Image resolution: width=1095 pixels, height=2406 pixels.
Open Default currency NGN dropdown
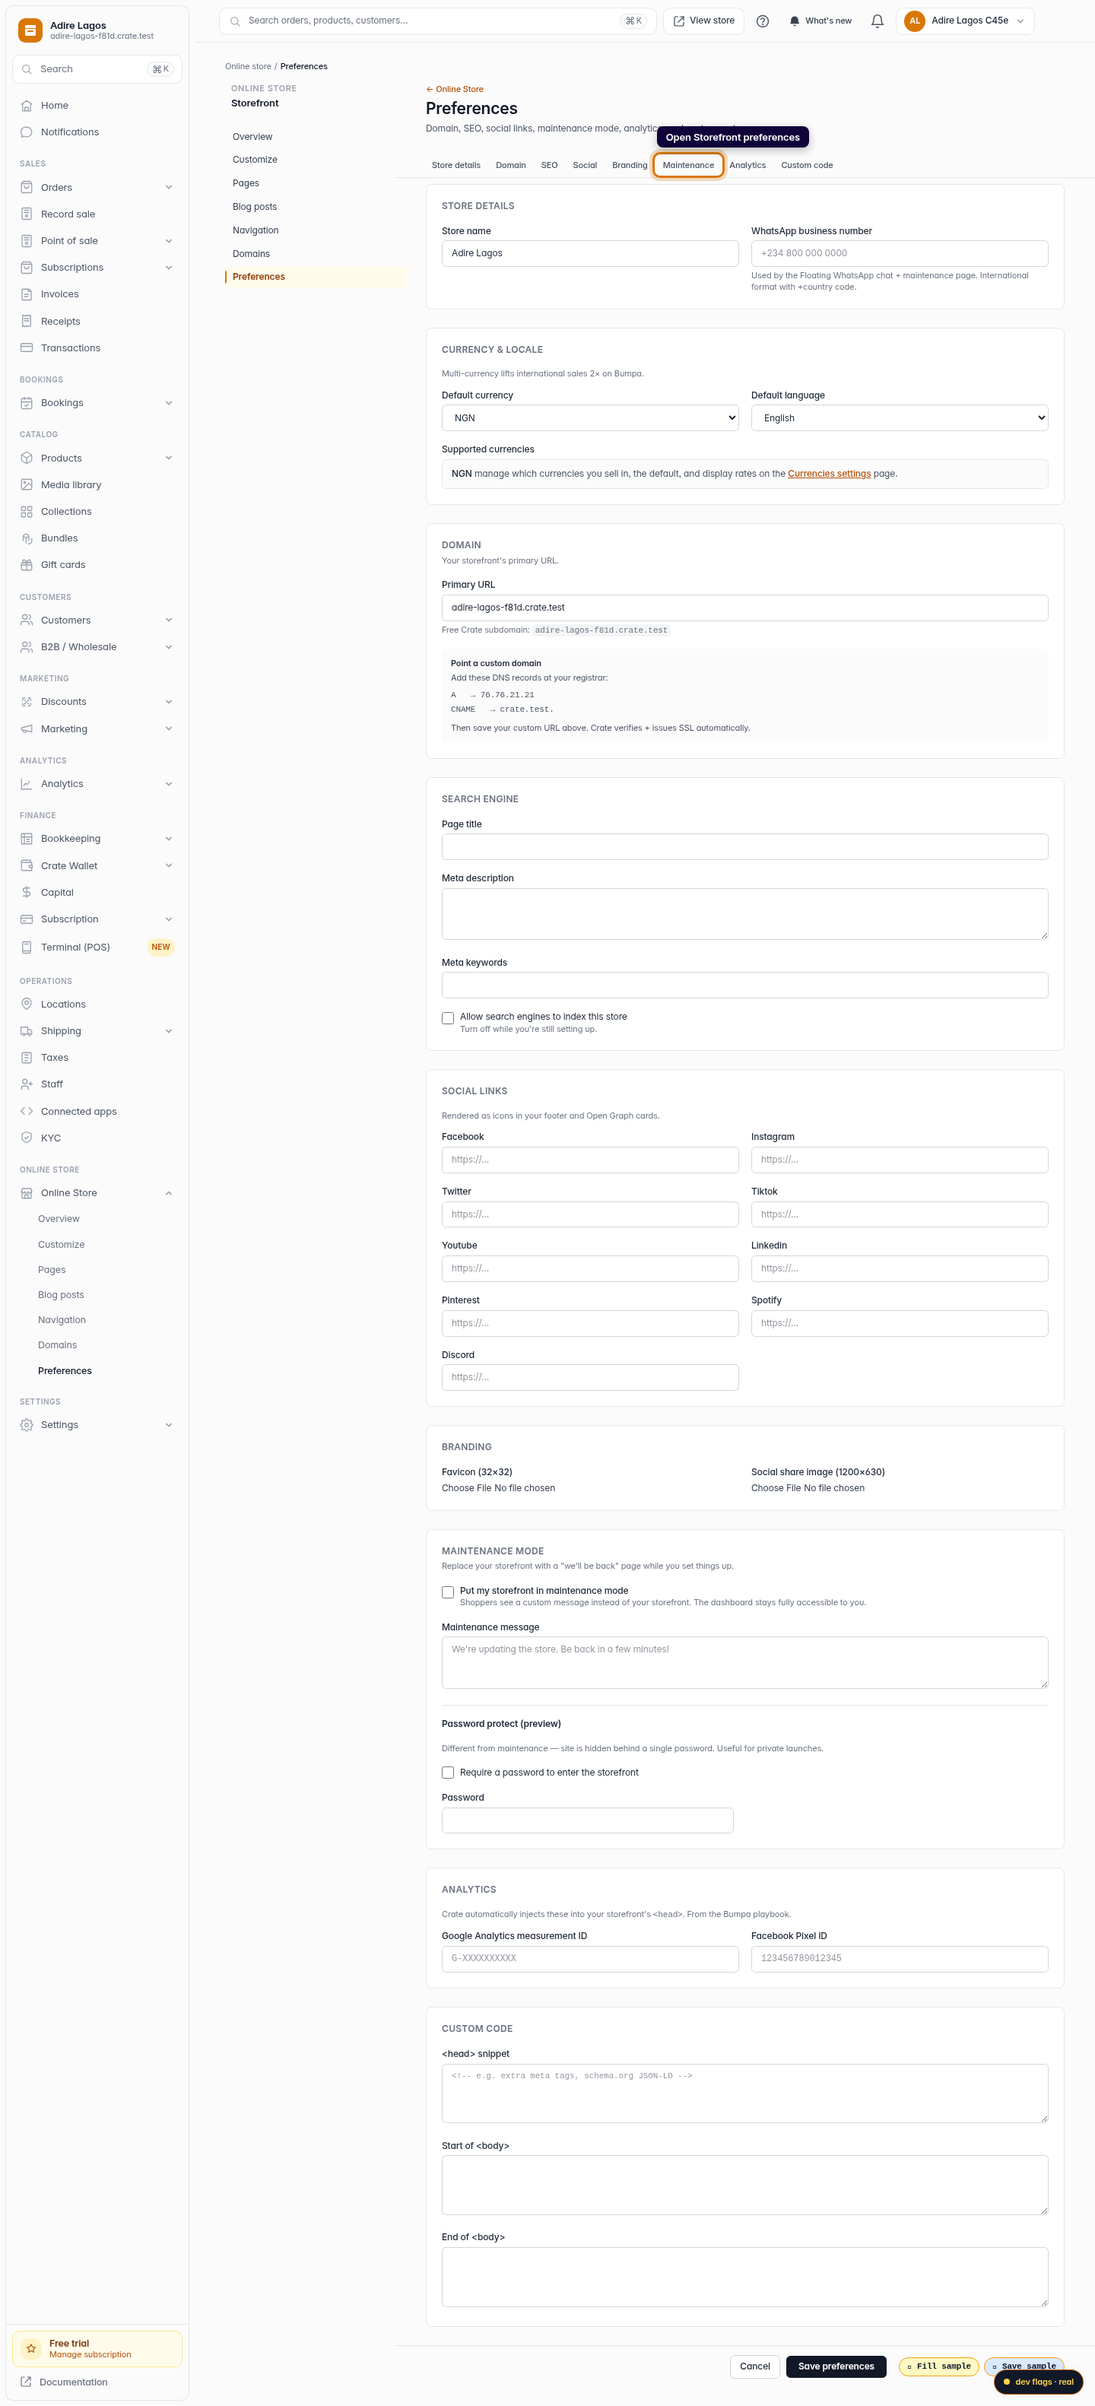coord(589,418)
